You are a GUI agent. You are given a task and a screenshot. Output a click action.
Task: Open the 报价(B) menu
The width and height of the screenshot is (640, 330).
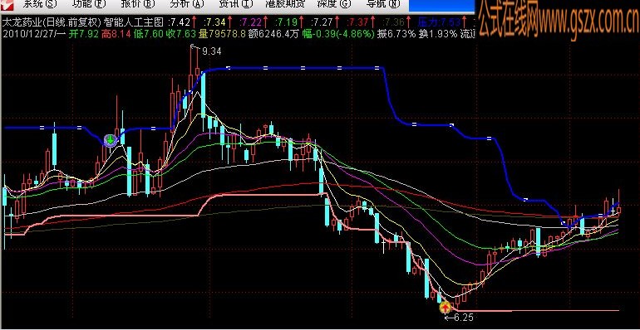pos(137,4)
